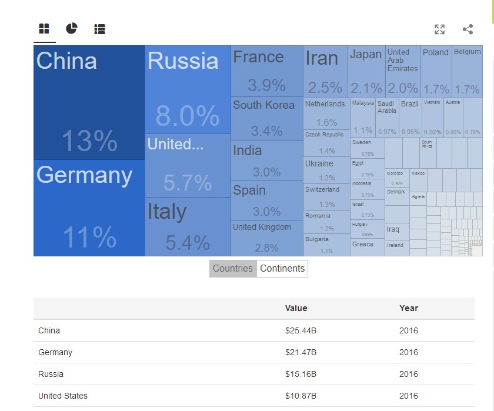
Task: Switch to the list view icon
Action: tap(99, 29)
